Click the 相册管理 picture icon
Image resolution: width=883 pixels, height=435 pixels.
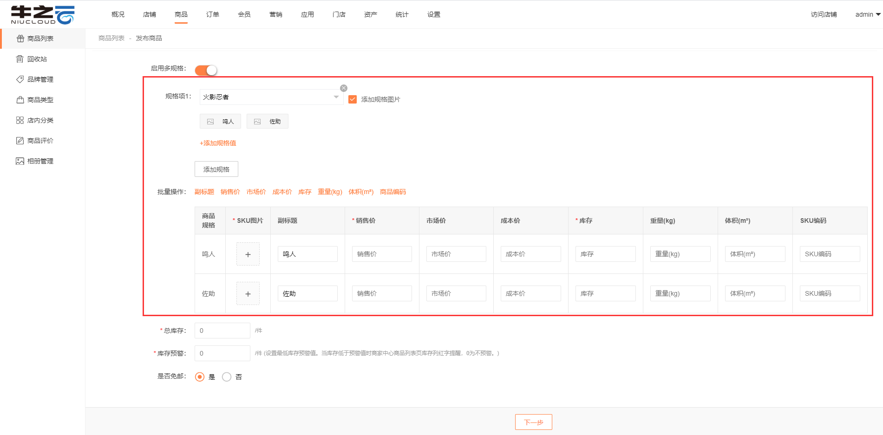coord(20,161)
